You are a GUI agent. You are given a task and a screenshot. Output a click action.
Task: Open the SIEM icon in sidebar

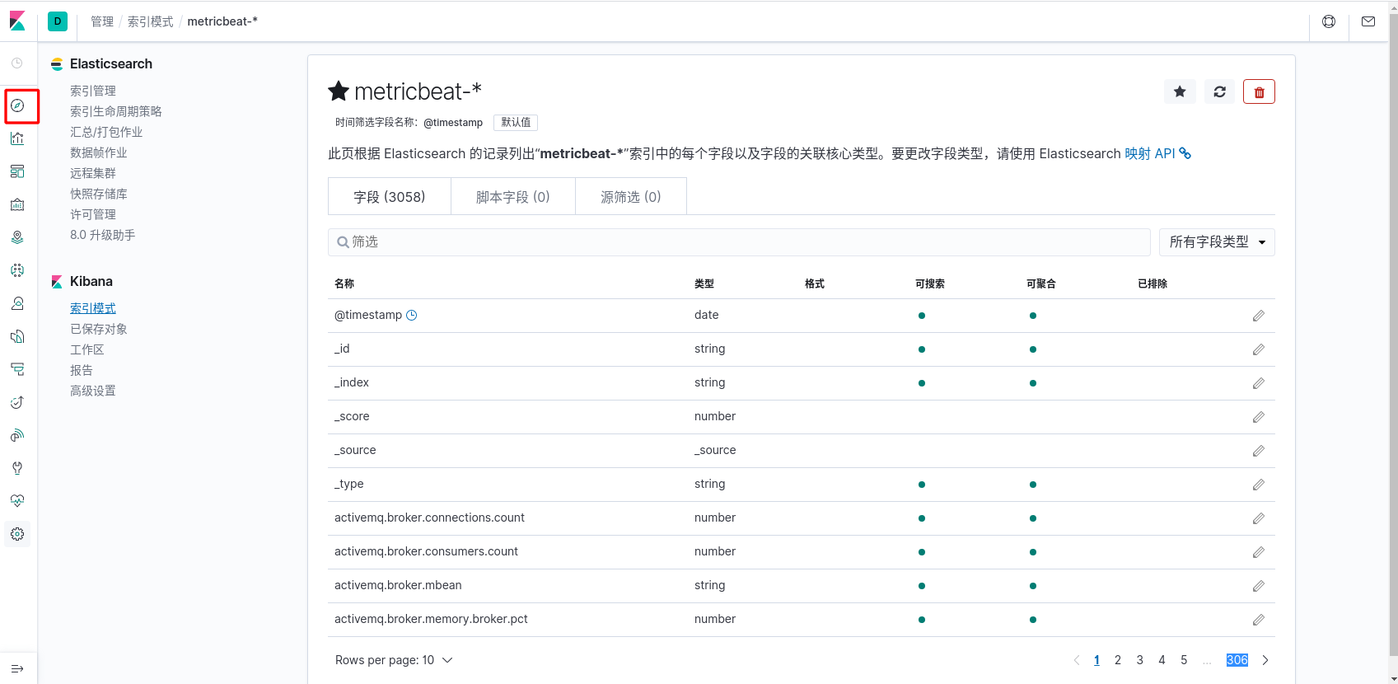[17, 435]
